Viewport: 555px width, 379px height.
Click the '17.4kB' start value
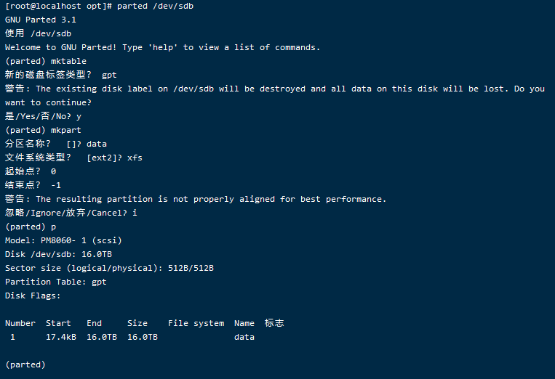coord(61,337)
